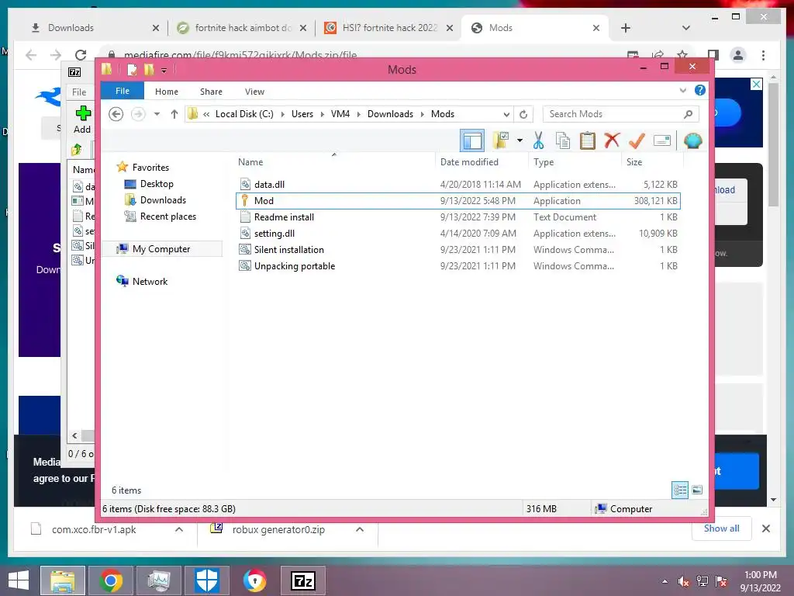Click the Copy icon in Mods toolbar
This screenshot has height=596, width=794.
pyautogui.click(x=563, y=140)
